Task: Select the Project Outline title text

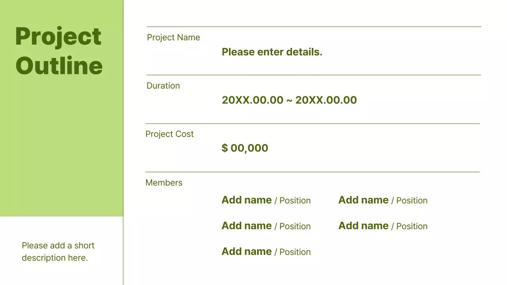Action: click(x=59, y=51)
